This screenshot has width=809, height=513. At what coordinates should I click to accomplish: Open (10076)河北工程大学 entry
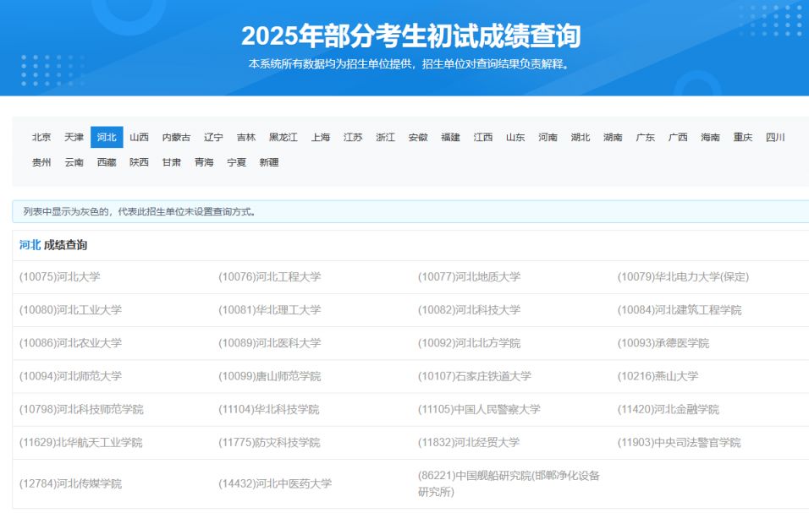coord(270,276)
